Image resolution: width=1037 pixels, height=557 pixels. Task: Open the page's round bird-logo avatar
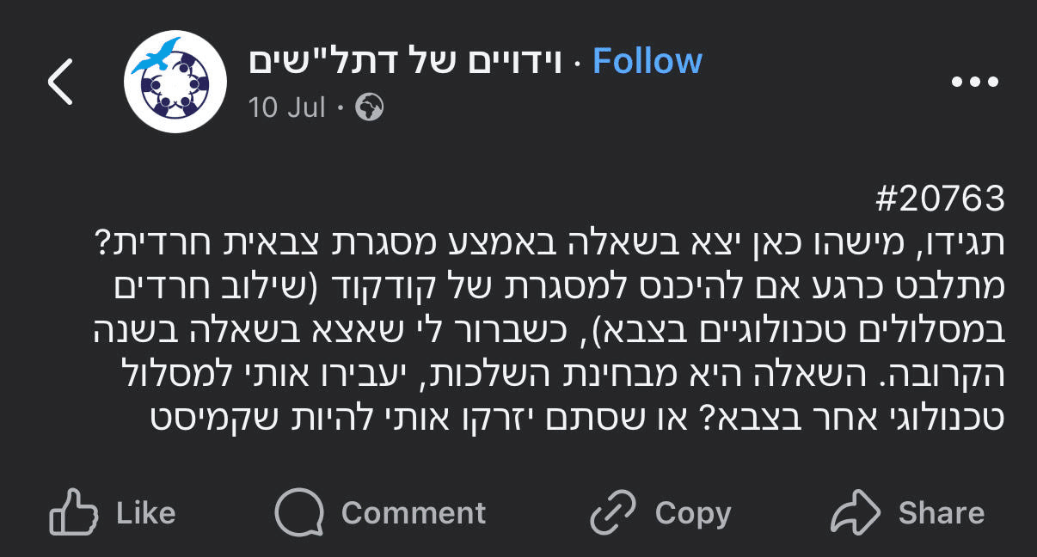[175, 82]
